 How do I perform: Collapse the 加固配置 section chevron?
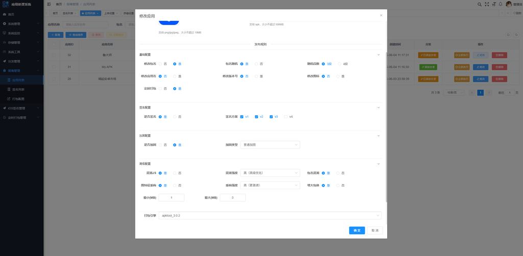coord(378,136)
